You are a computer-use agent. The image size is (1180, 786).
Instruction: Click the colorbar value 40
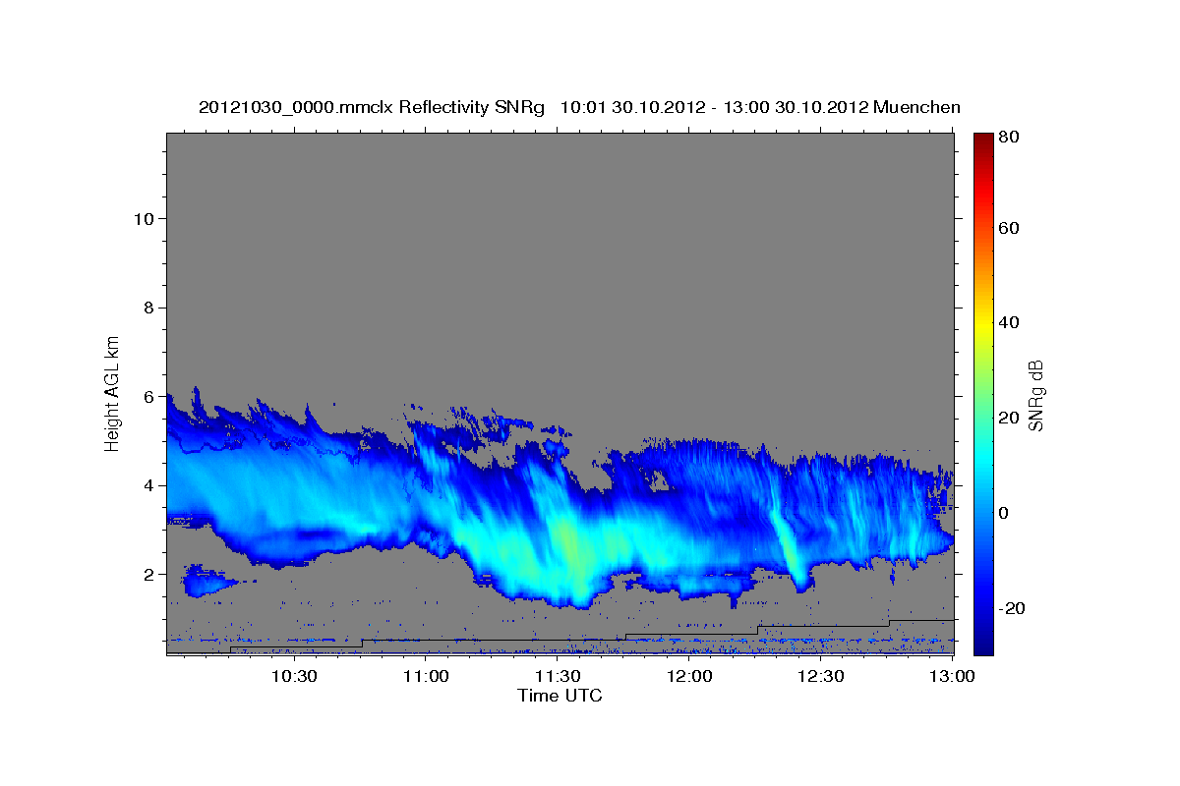click(1008, 322)
